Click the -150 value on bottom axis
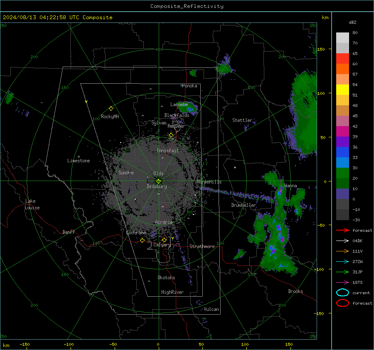Viewport: 374px width, 350px height. click(x=25, y=345)
